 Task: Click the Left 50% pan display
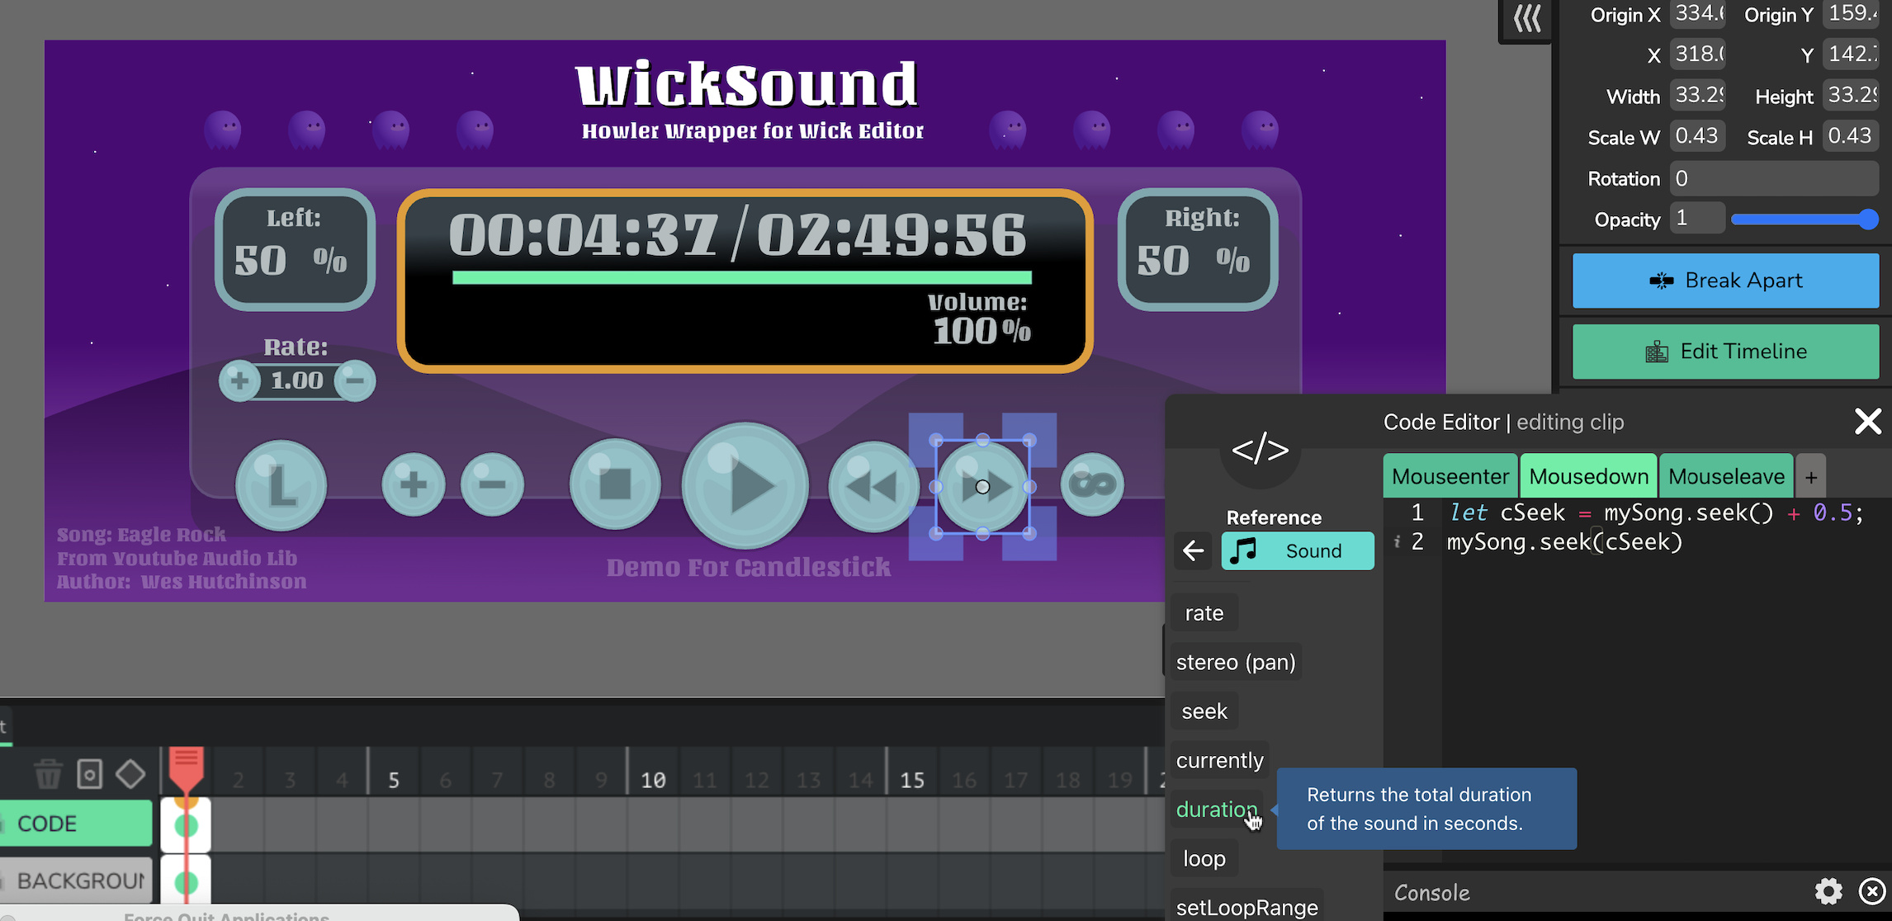(295, 249)
